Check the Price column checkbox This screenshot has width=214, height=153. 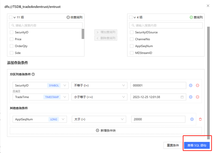[12, 39]
